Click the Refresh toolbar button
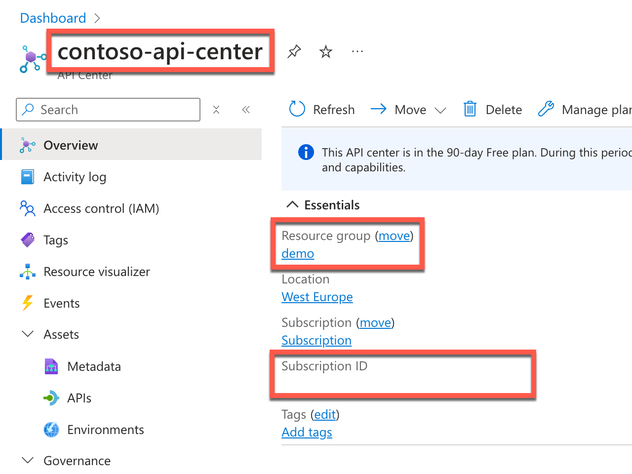This screenshot has height=474, width=632. click(x=322, y=110)
